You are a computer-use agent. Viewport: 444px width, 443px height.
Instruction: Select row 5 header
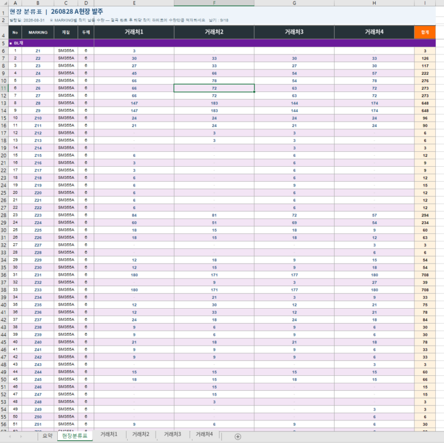(4, 43)
